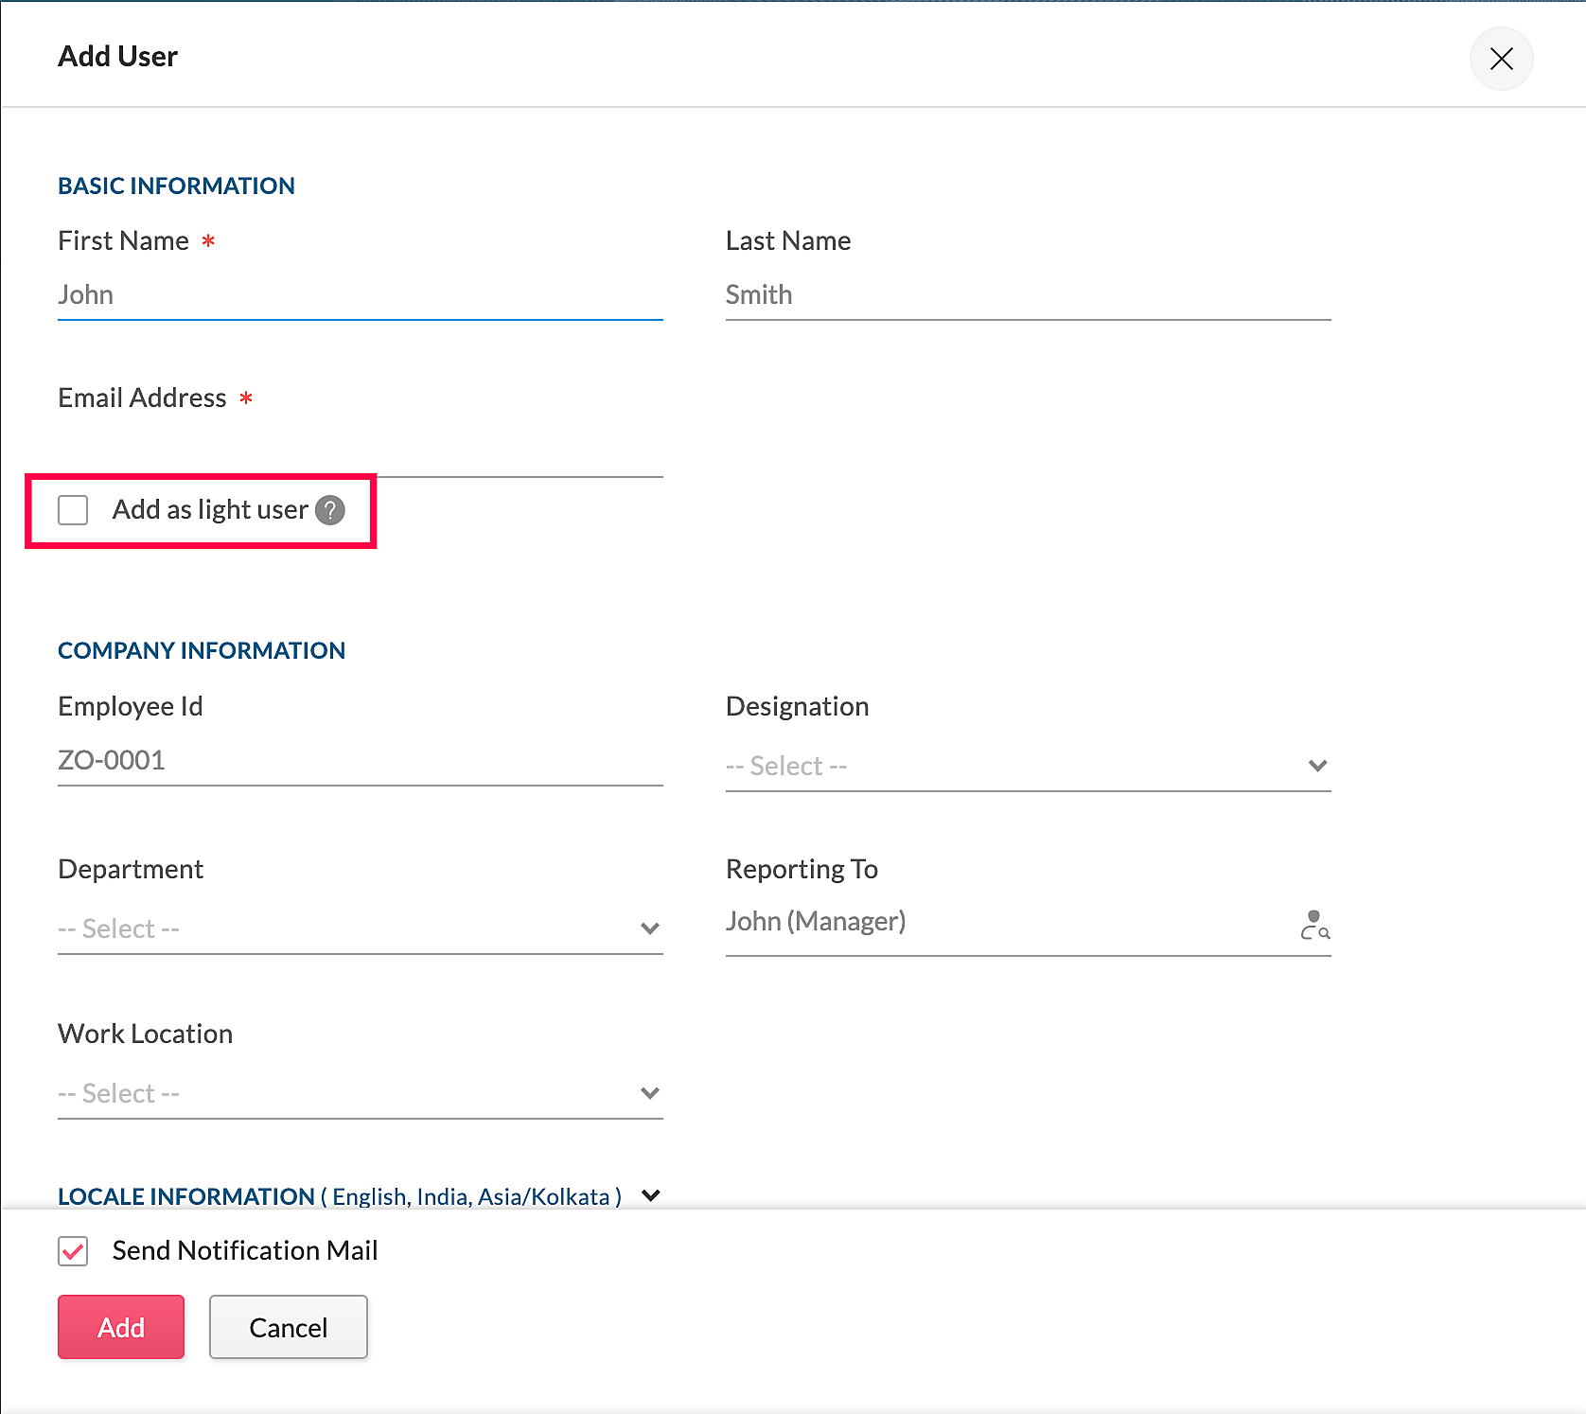Expand the Locale Information section chevron
The image size is (1586, 1414).
(650, 1195)
